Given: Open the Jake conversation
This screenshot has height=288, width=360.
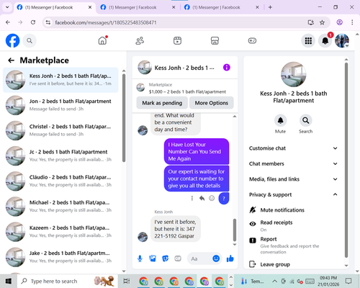Looking at the screenshot, I should point(60,257).
